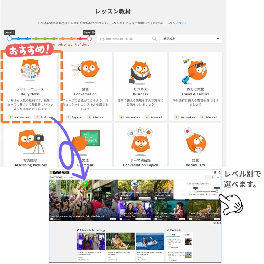This screenshot has width=264, height=264.
Task: Click the USA & Americas tag on Uncle Sam tile
Action: (x=145, y=198)
